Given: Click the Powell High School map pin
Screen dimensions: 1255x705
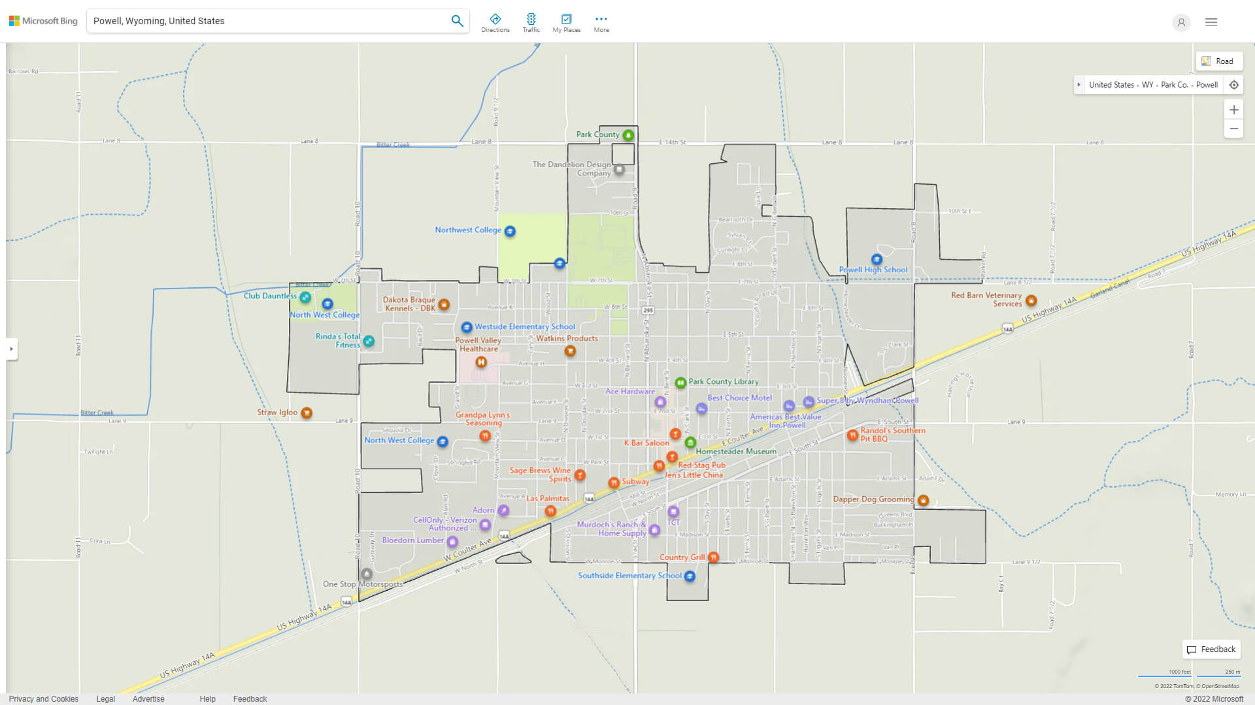Looking at the screenshot, I should point(877,258).
